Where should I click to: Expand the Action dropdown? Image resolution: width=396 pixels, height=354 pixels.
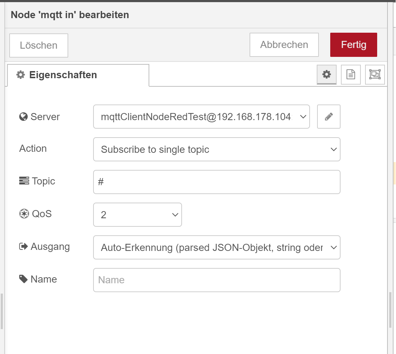pos(216,149)
